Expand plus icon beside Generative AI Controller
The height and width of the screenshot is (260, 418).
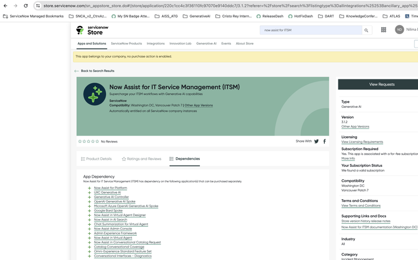[89, 197]
